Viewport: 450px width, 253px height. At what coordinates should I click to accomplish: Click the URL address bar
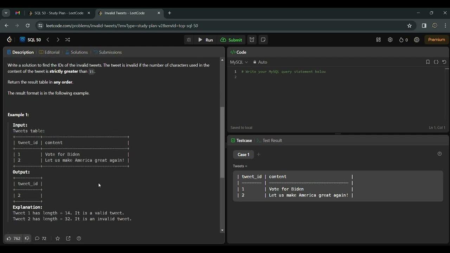click(x=225, y=26)
